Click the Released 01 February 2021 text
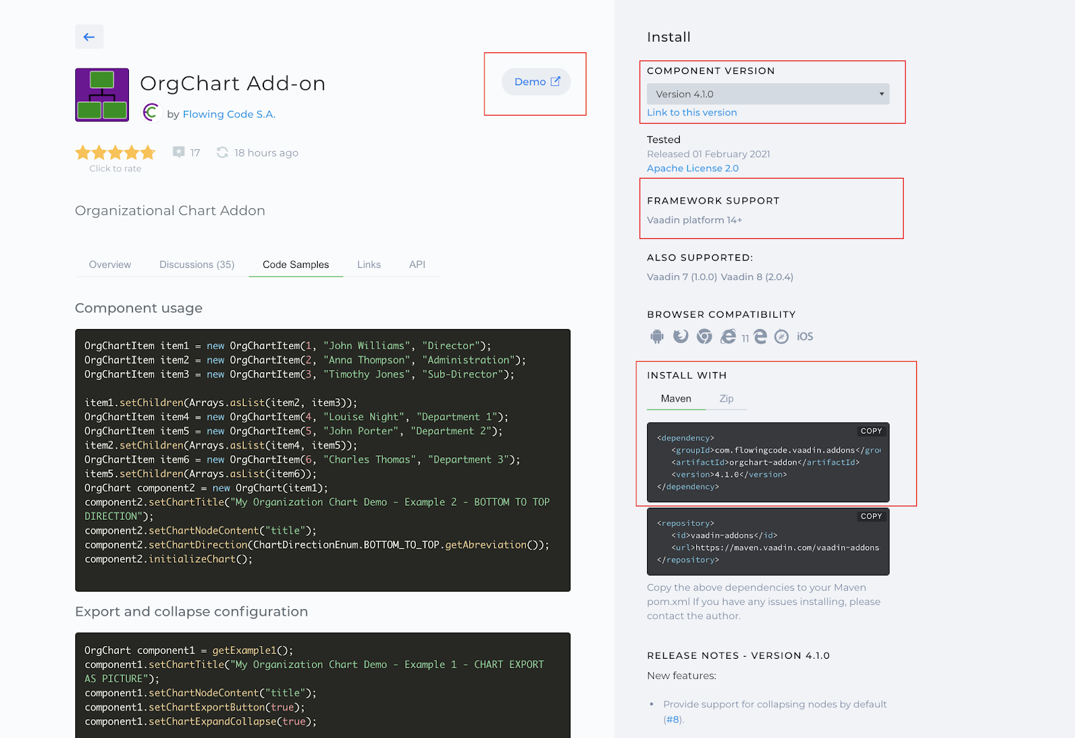1075x738 pixels. pyautogui.click(x=709, y=154)
